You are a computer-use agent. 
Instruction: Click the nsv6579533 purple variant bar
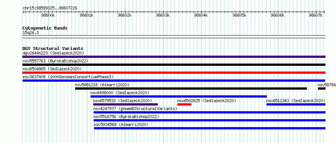click(126, 104)
